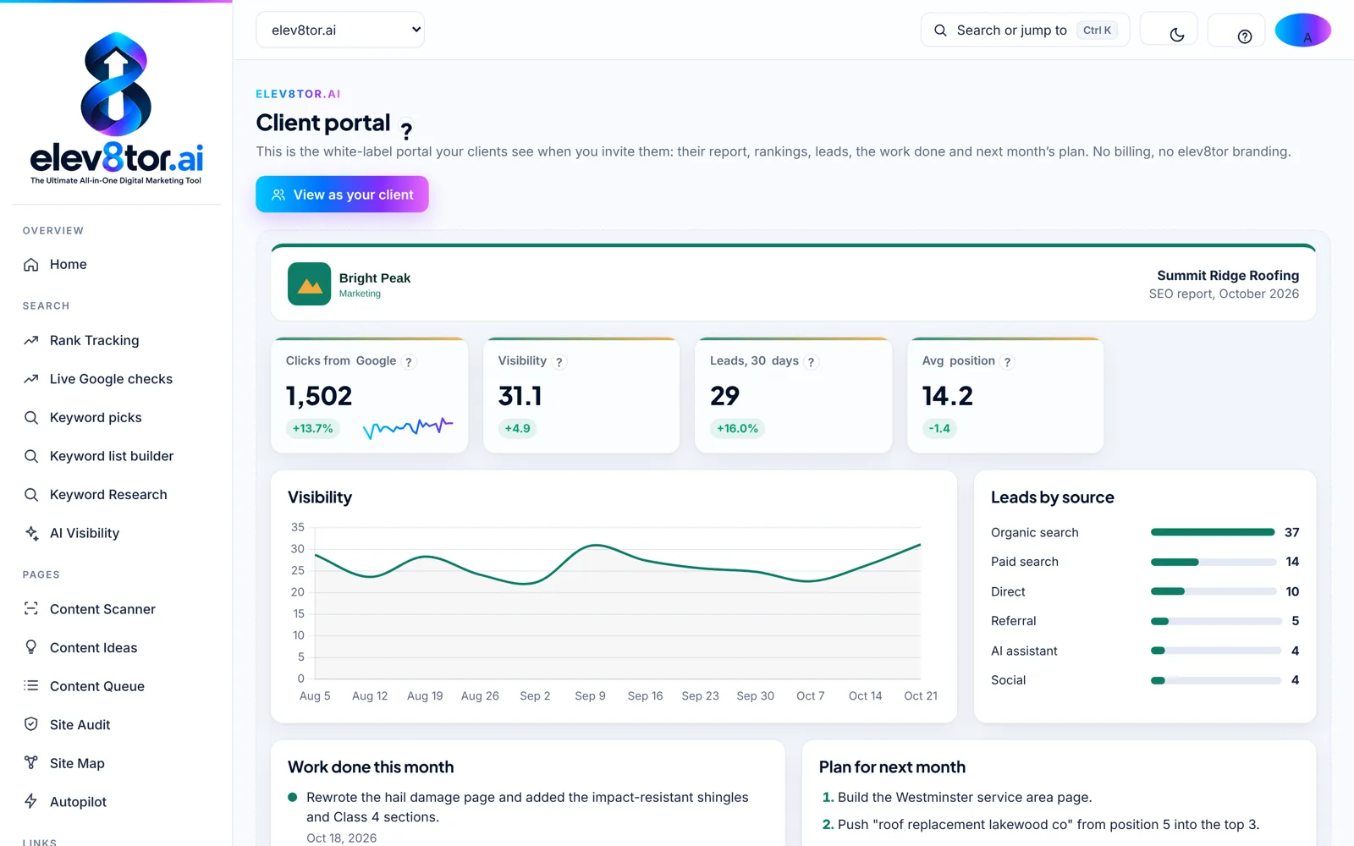Click View as your client button
Viewport: 1354px width, 846px height.
coord(342,195)
